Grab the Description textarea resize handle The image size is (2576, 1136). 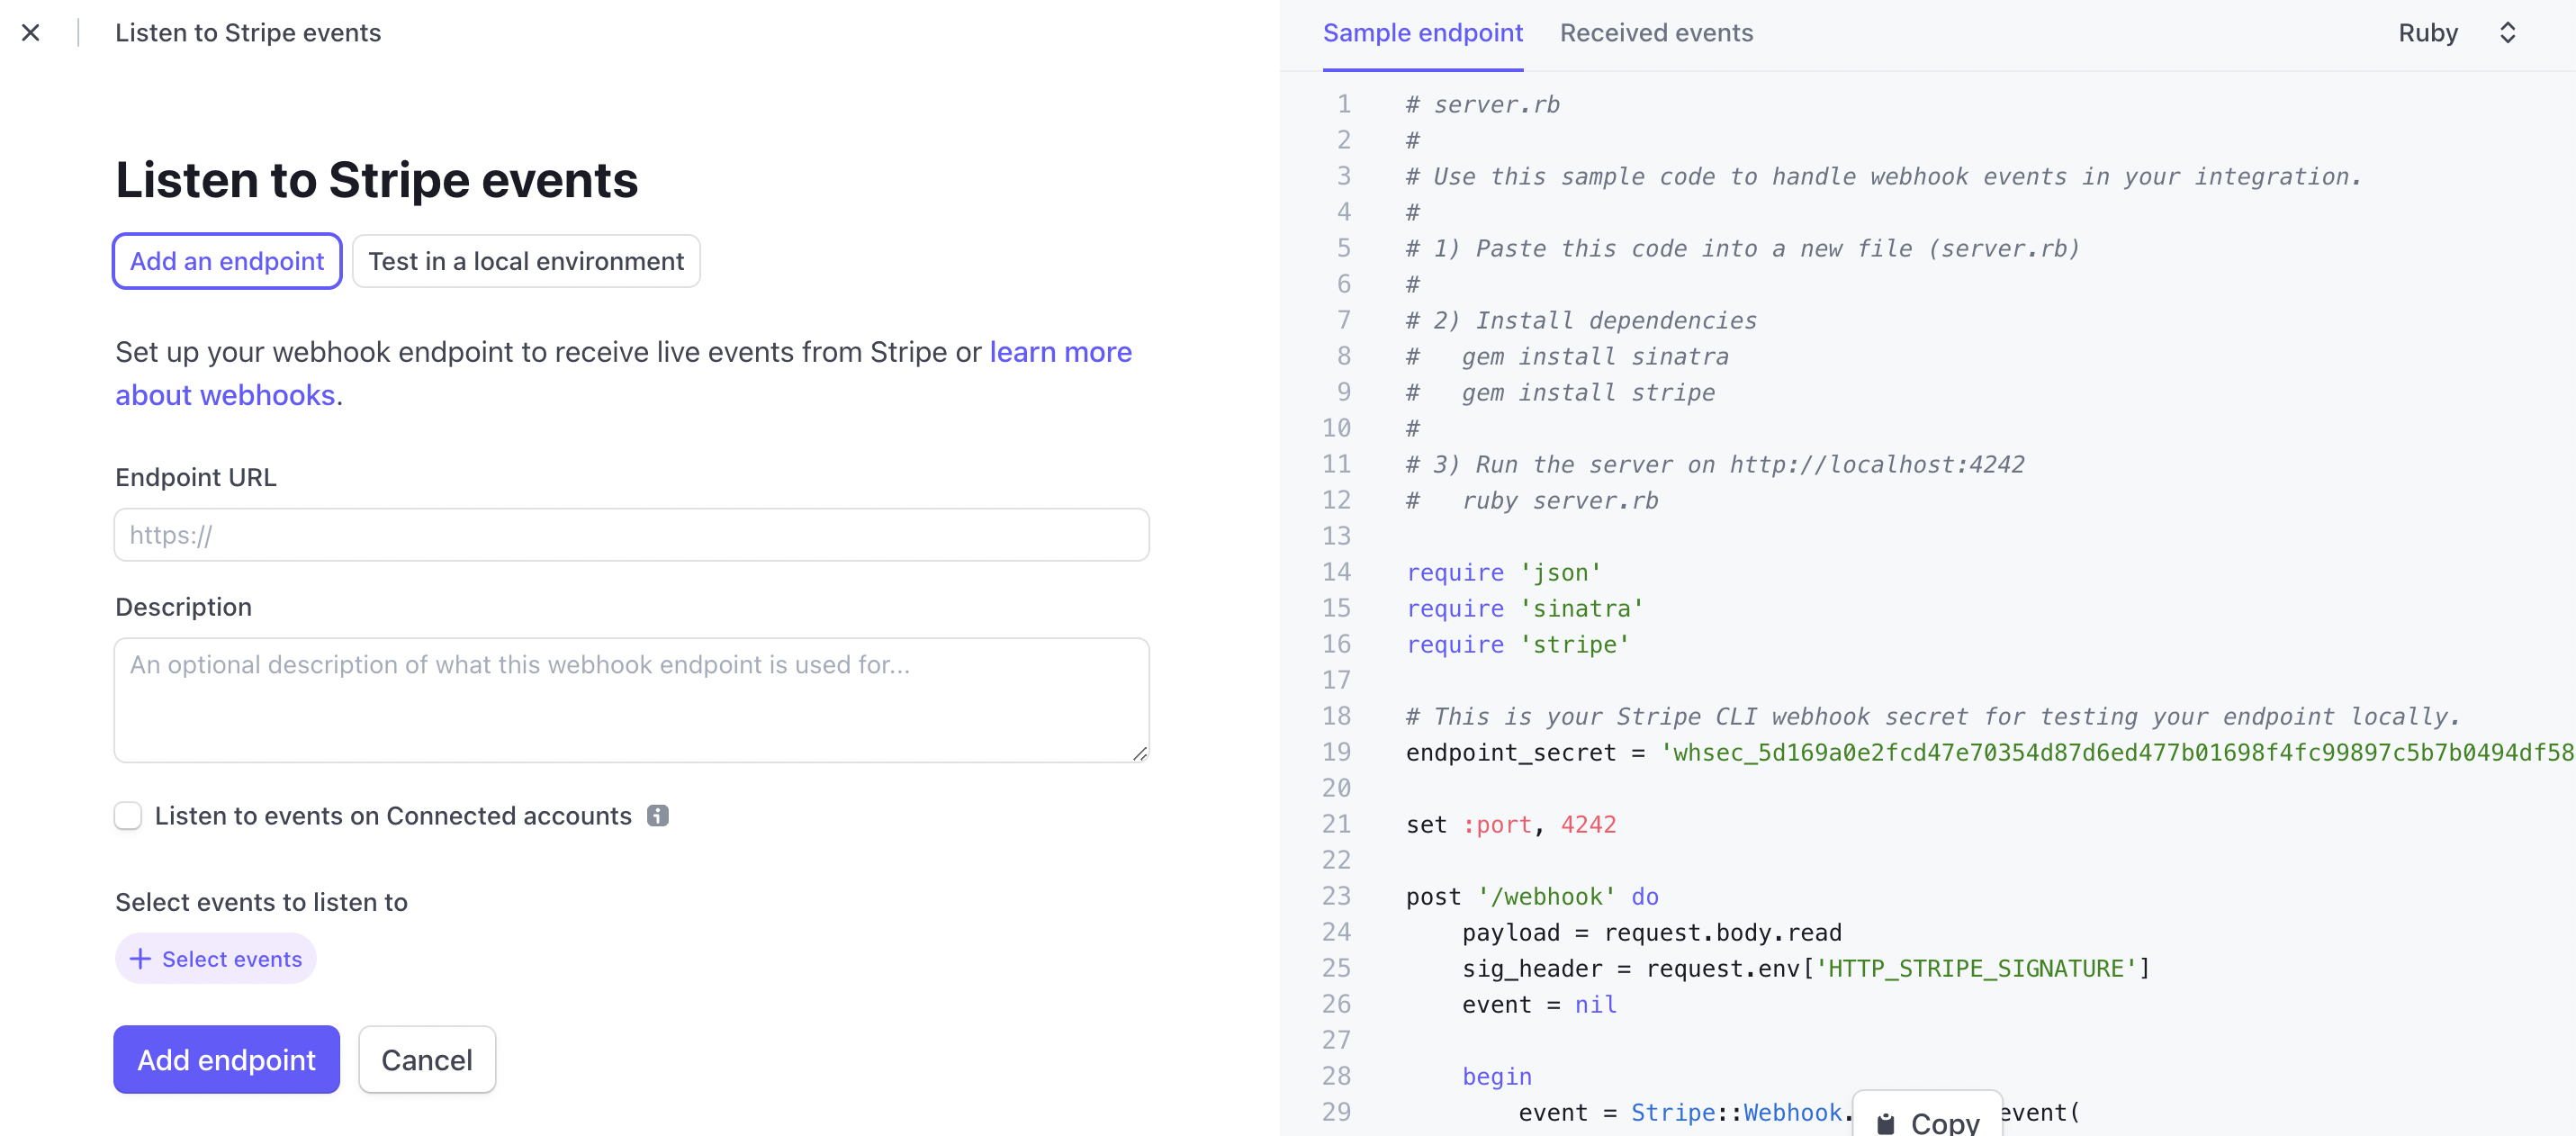point(1140,754)
